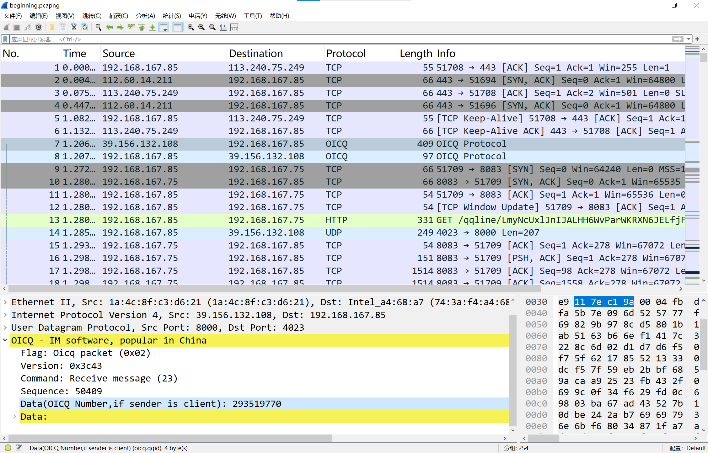Open the display filter history dropdown
This screenshot has width=708, height=453.
(689, 39)
